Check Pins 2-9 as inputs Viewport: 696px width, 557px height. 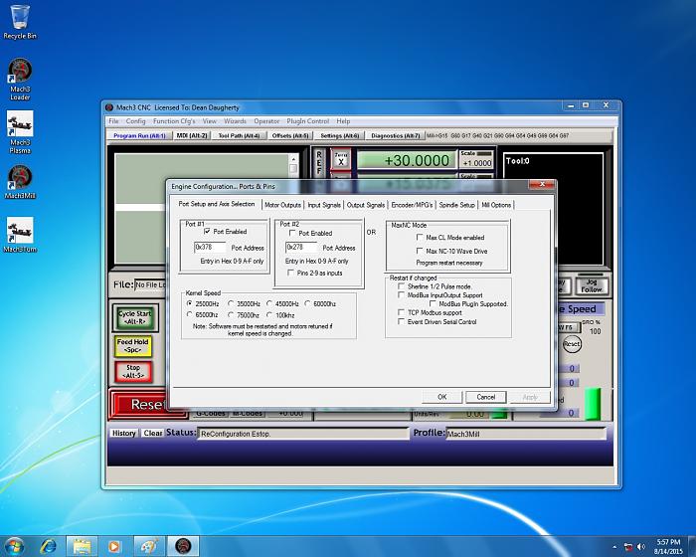coord(290,273)
